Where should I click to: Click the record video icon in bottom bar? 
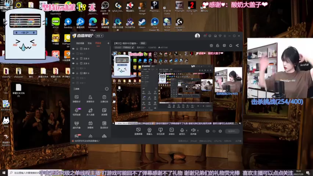pyautogui.click(x=208, y=131)
